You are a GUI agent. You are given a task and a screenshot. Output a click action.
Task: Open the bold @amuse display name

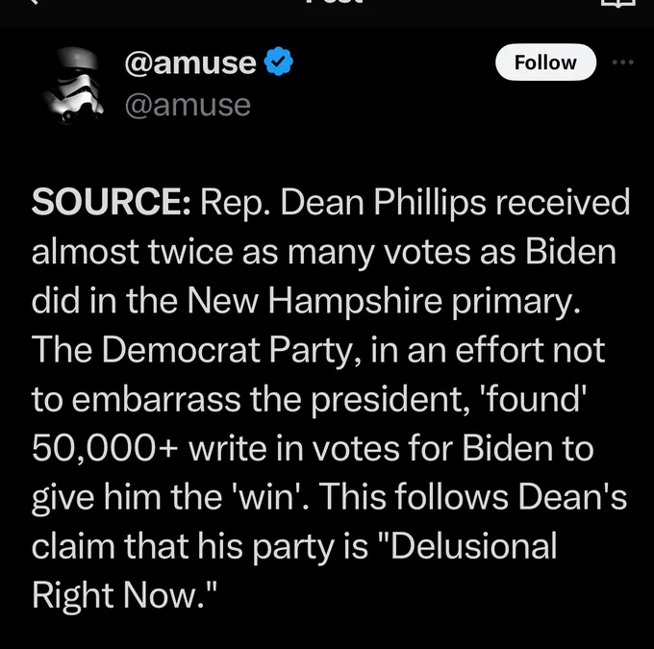[190, 63]
